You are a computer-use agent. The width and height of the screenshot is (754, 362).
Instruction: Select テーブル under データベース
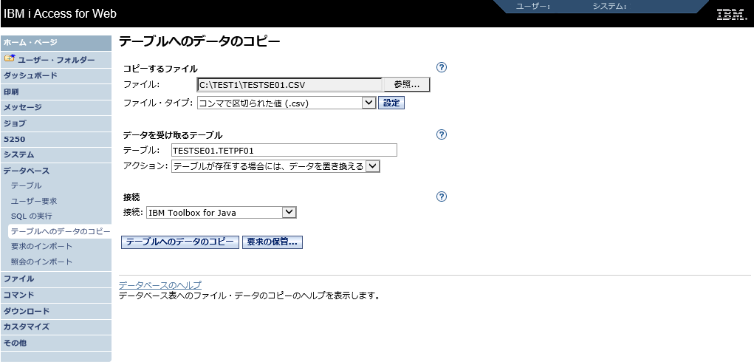[x=26, y=185]
